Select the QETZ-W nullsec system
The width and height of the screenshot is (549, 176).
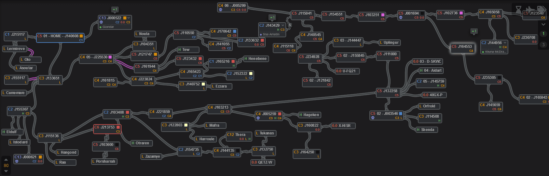263,162
